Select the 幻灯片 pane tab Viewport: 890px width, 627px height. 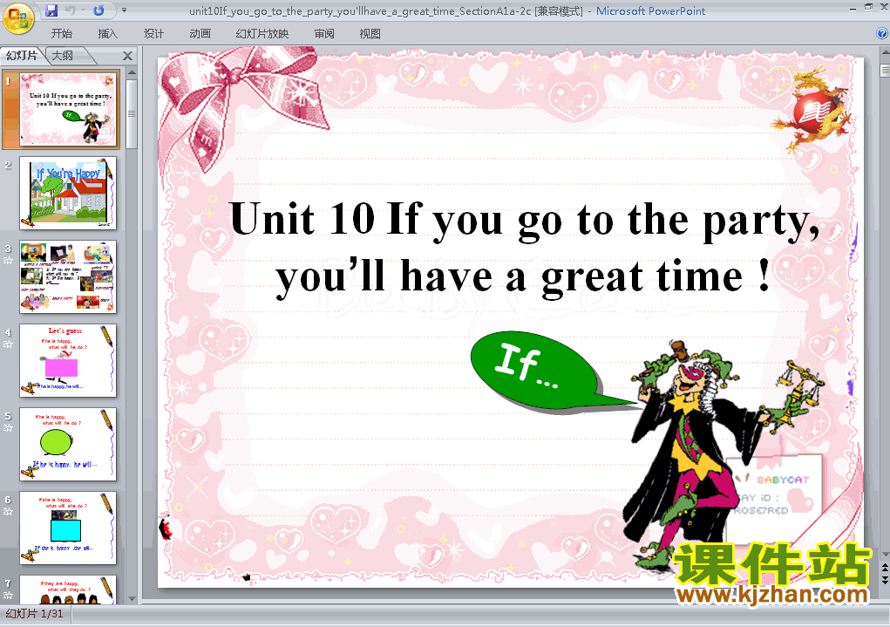[22, 55]
